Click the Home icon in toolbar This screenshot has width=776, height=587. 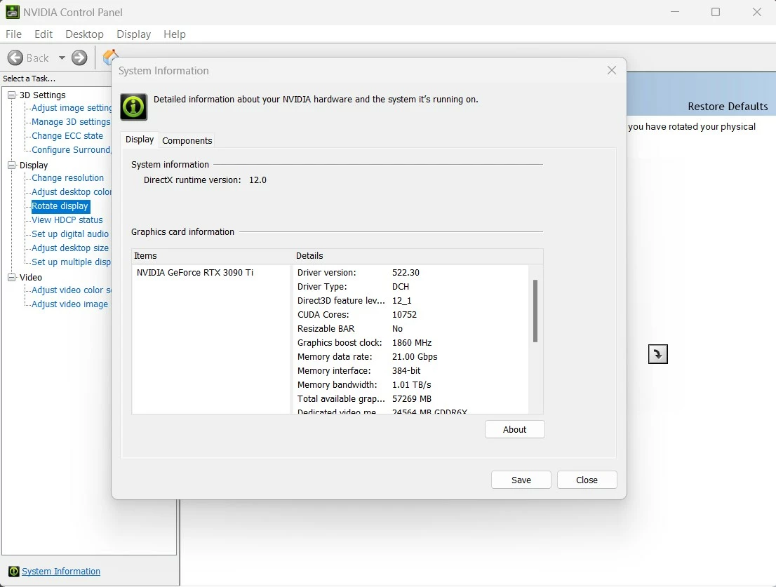109,57
